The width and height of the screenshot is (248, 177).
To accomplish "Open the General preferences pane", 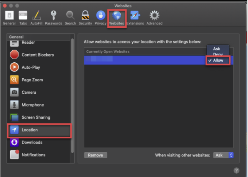I will 9,18.
